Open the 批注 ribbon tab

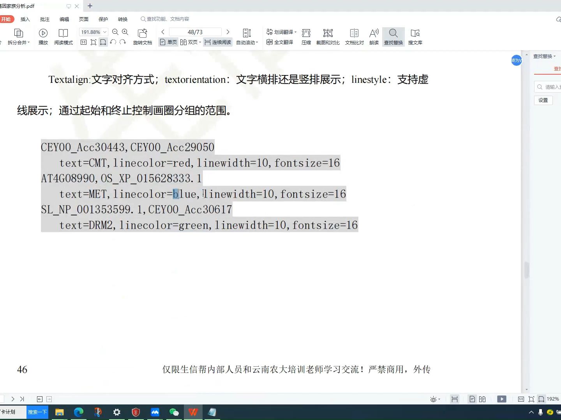(45, 19)
